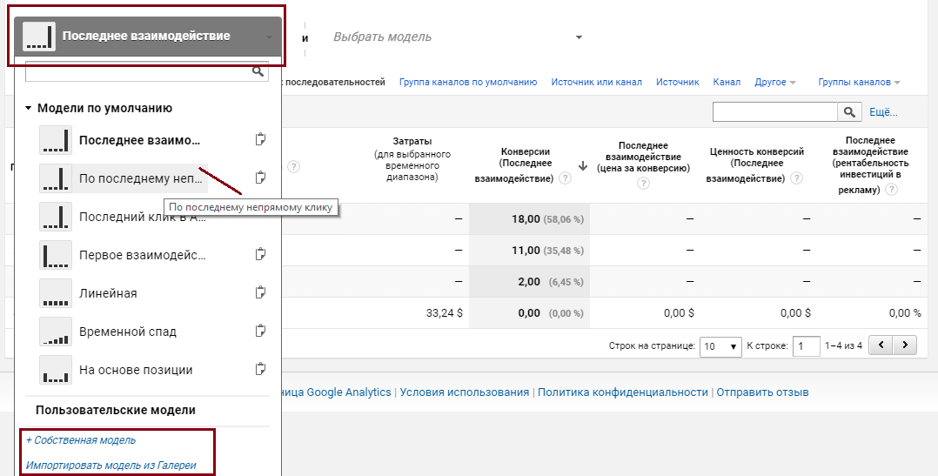Click the К строке input field

tap(806, 346)
